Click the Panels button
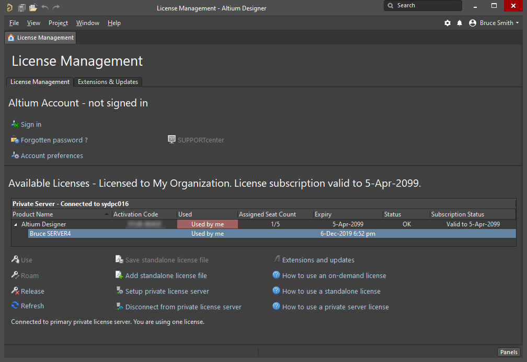Image resolution: width=527 pixels, height=362 pixels. point(508,352)
